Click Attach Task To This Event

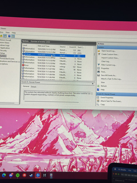(111, 101)
